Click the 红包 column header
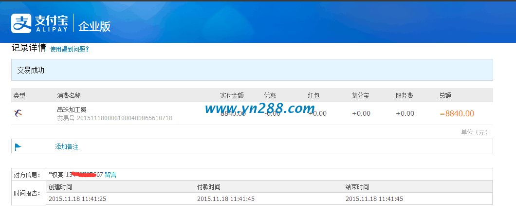 [313, 95]
